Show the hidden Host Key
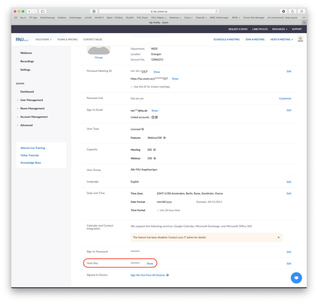The width and height of the screenshot is (318, 303). [x=150, y=264]
